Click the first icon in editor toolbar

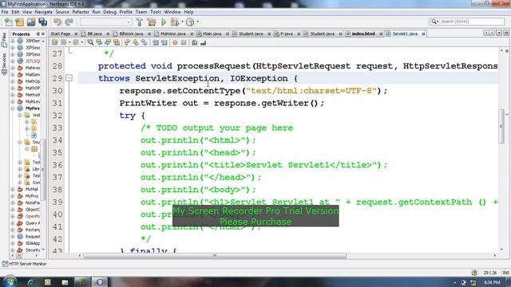tap(54, 42)
